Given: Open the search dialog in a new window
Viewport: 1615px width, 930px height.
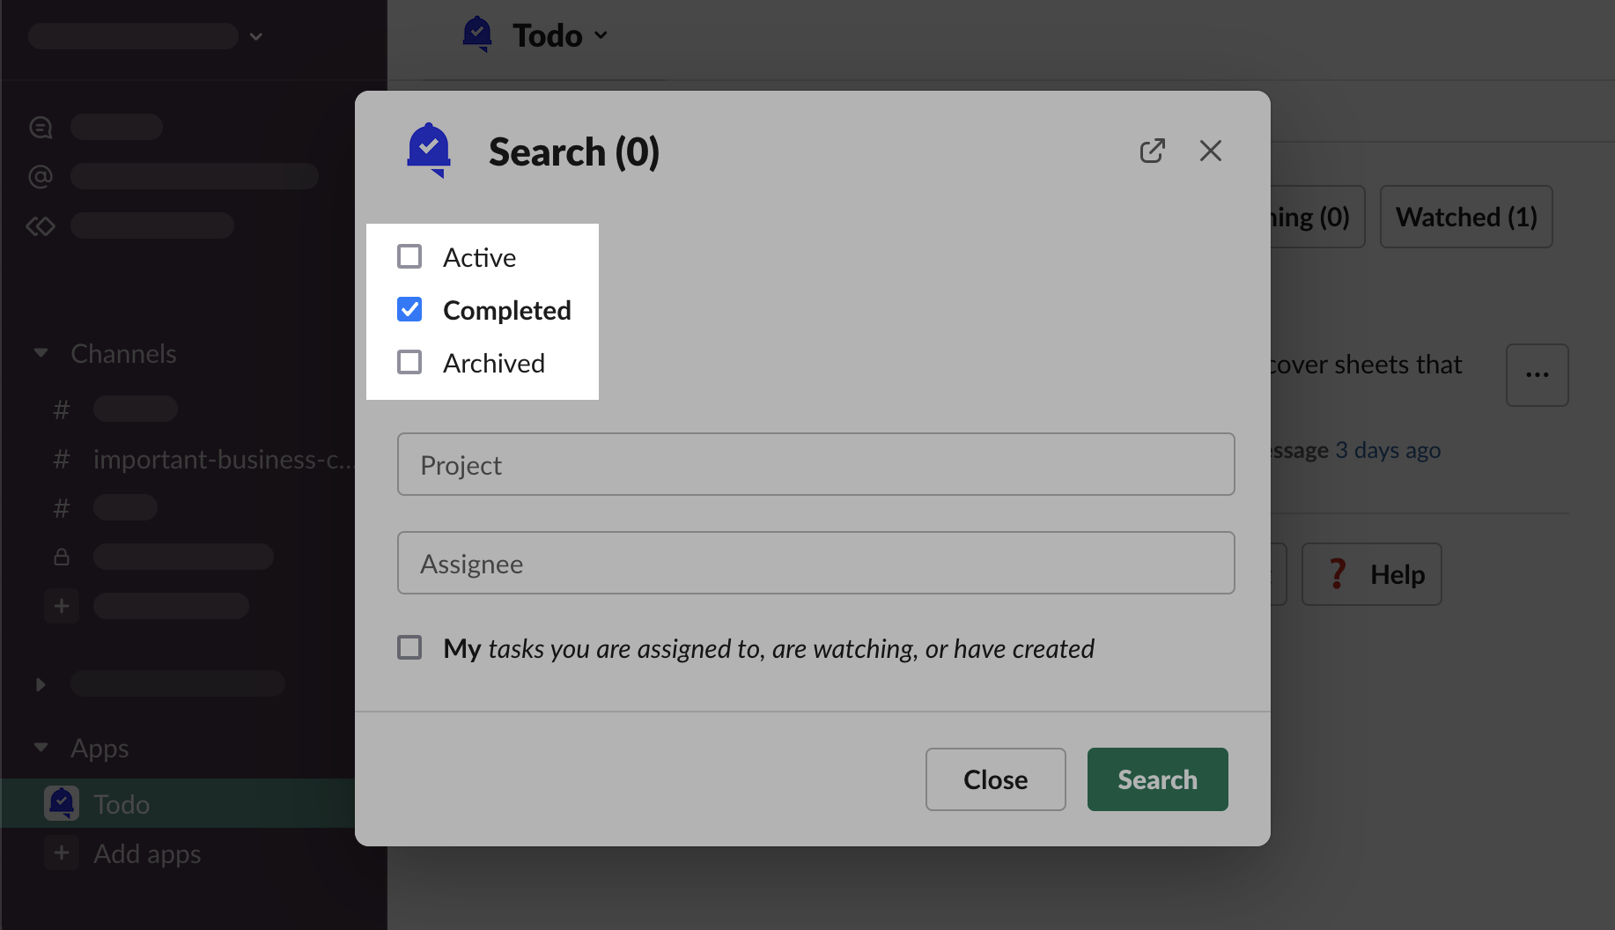Looking at the screenshot, I should [1152, 151].
